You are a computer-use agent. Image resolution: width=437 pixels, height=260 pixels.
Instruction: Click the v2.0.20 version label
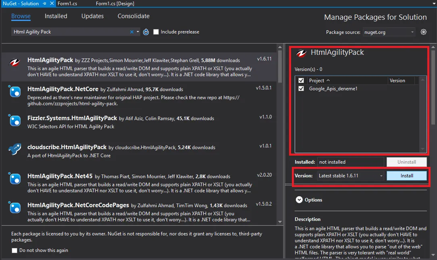click(264, 175)
